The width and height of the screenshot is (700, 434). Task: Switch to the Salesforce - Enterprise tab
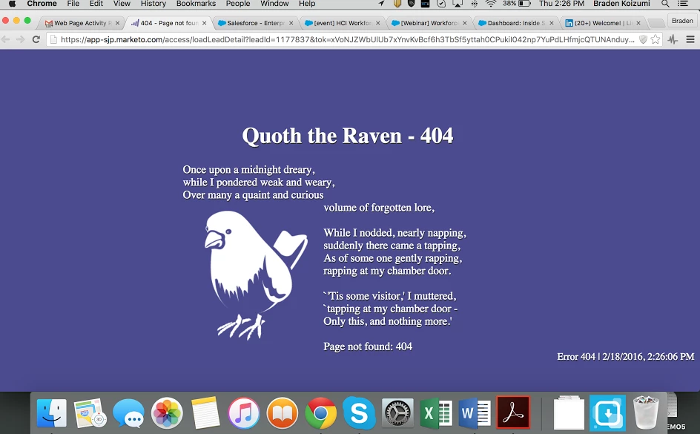click(x=254, y=23)
